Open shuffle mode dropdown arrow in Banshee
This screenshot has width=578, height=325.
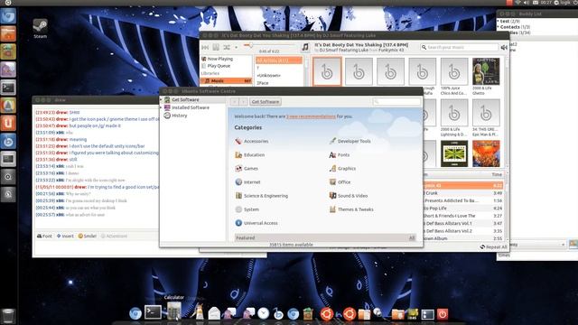coord(236,47)
